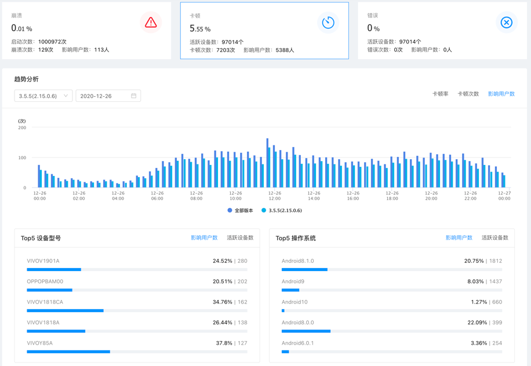The width and height of the screenshot is (531, 366).
Task: Click the red crash warning triangle icon
Action: tap(151, 23)
